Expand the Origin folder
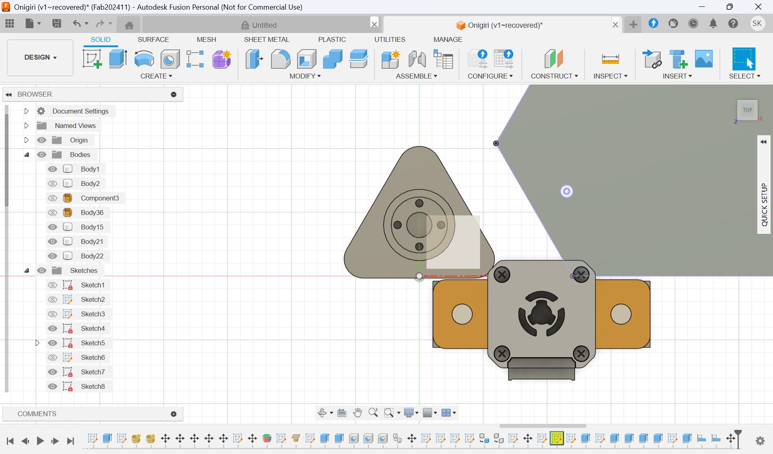This screenshot has height=454, width=773. [27, 140]
